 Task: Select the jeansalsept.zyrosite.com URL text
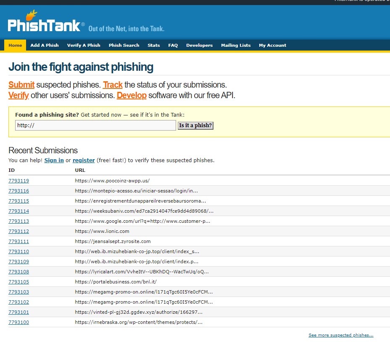coord(113,241)
